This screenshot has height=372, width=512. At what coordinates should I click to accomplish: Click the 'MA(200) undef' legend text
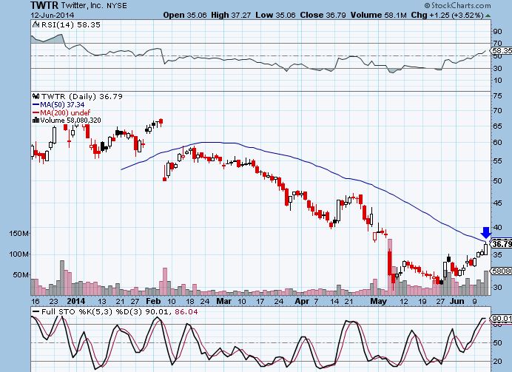point(64,112)
